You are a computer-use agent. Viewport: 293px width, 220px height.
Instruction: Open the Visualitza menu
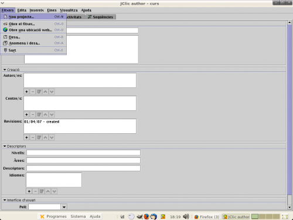tap(69, 10)
